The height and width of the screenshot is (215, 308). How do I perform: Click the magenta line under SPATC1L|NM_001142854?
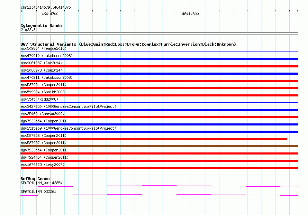click(159, 186)
